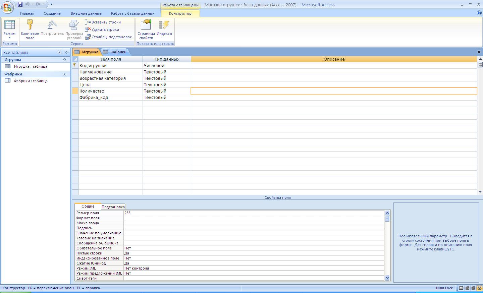The width and height of the screenshot is (483, 293).
Task: Select Фабрики : таблица item
Action: pos(36,81)
